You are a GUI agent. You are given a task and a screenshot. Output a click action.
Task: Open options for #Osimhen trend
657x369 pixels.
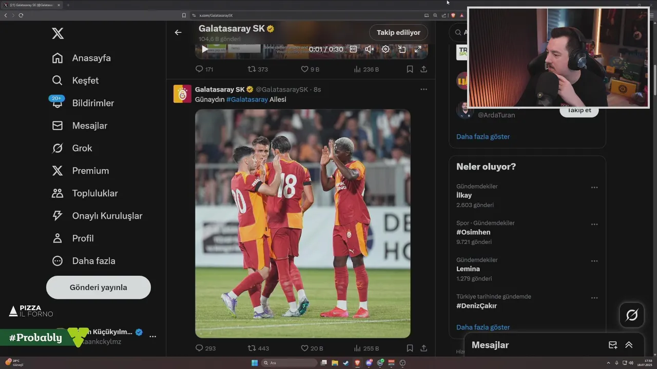click(x=594, y=224)
